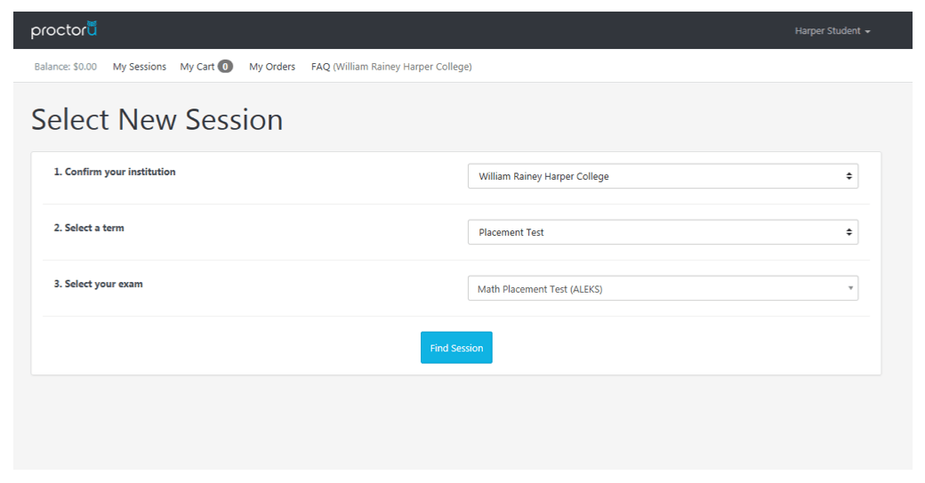Open FAQ (William Rainey Harper College)
This screenshot has width=925, height=483.
(x=391, y=67)
